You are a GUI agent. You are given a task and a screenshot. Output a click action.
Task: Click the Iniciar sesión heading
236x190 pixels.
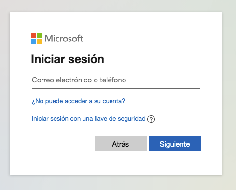tap(68, 59)
